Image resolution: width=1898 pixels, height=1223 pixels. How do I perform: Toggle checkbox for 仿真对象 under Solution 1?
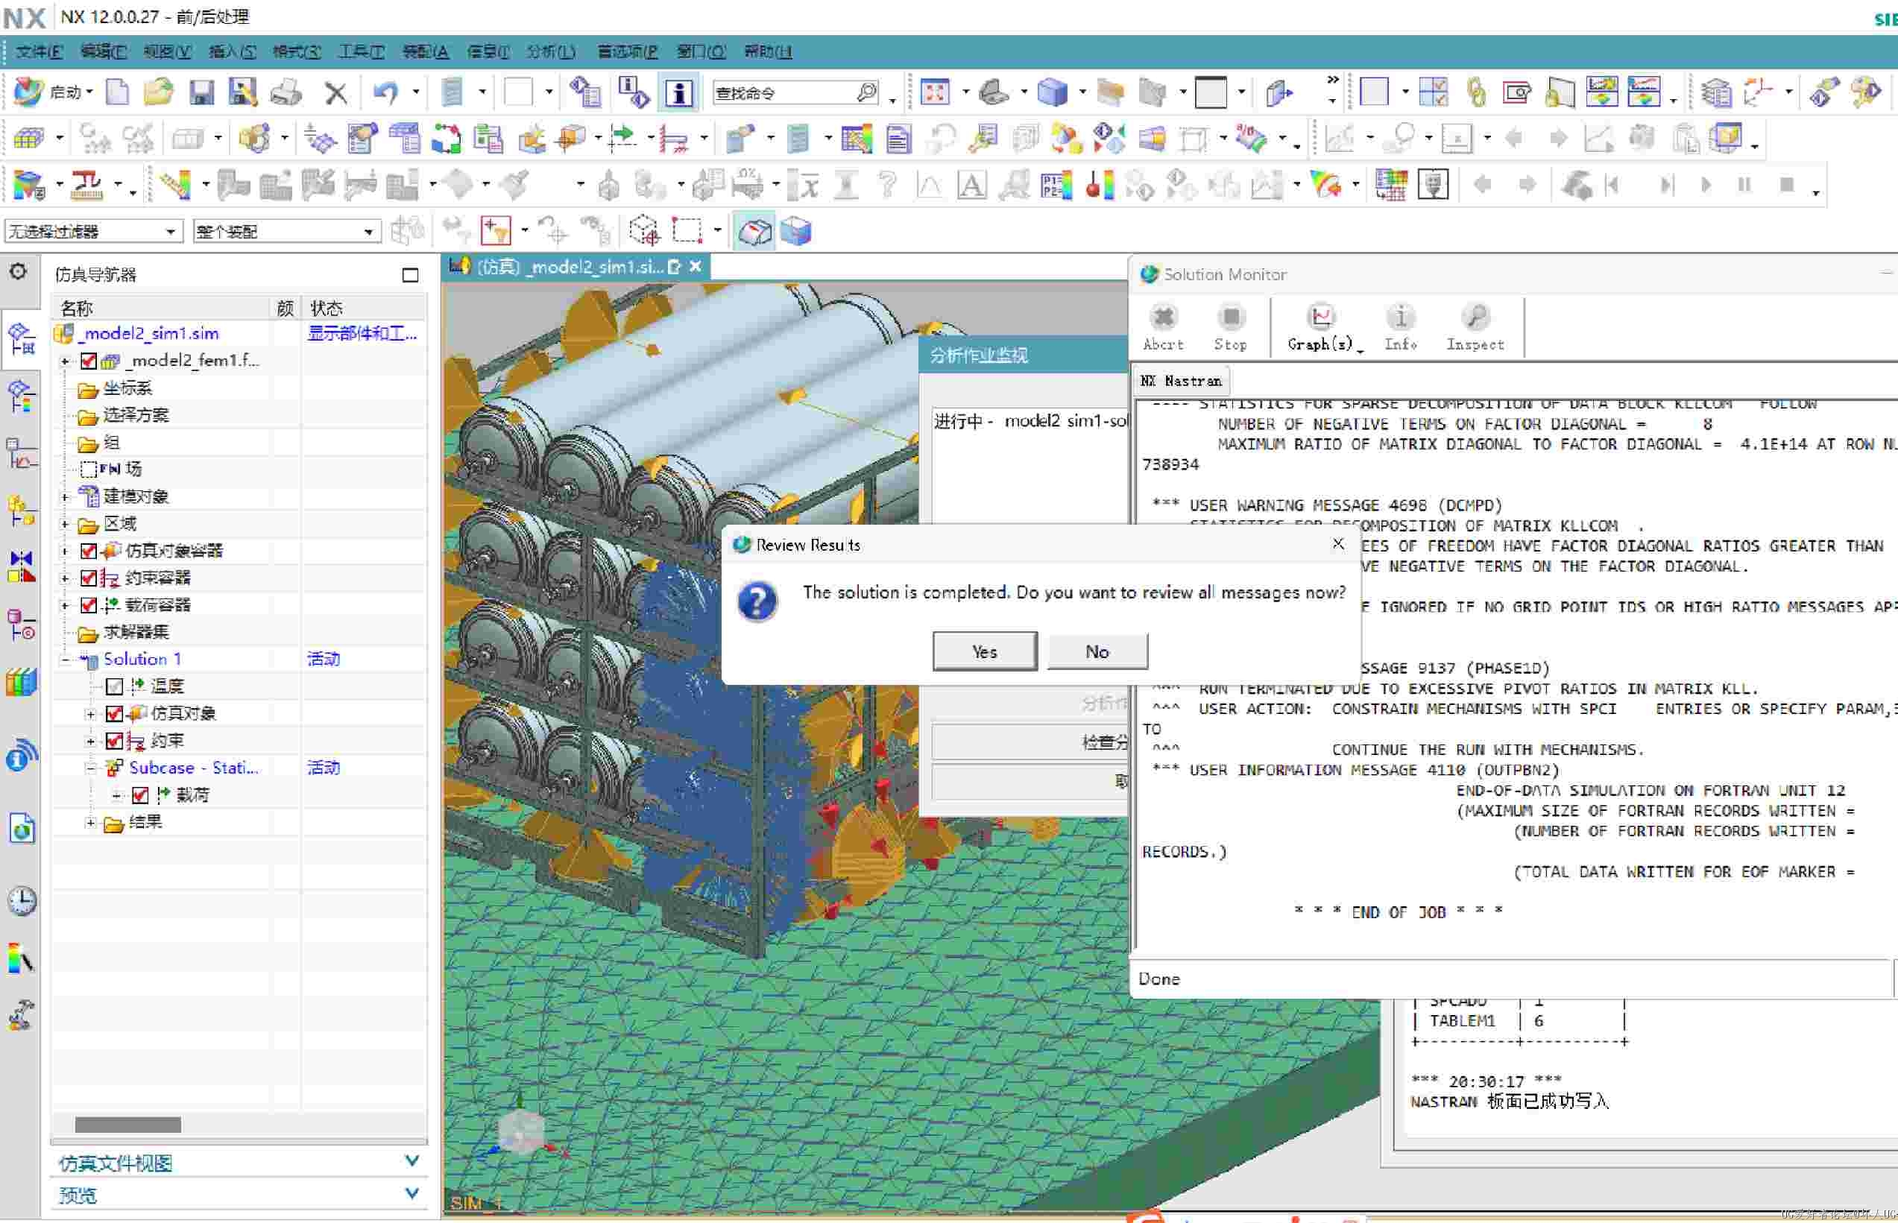(114, 713)
